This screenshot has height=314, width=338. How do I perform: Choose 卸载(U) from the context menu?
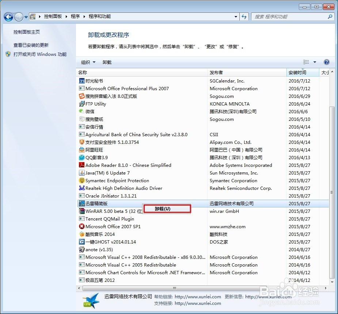click(167, 208)
